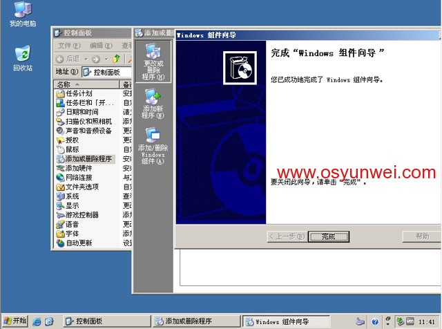442x329 pixels.
Task: Launch Internet Explorer from quick launch
Action: tap(37, 321)
